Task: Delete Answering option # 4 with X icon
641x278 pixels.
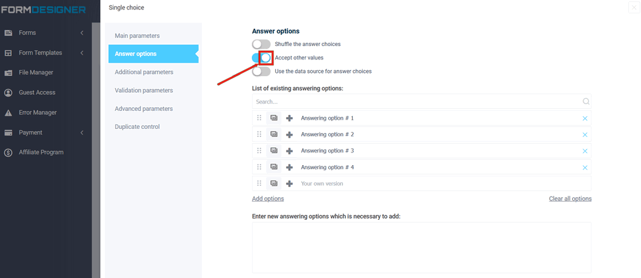Action: (585, 168)
